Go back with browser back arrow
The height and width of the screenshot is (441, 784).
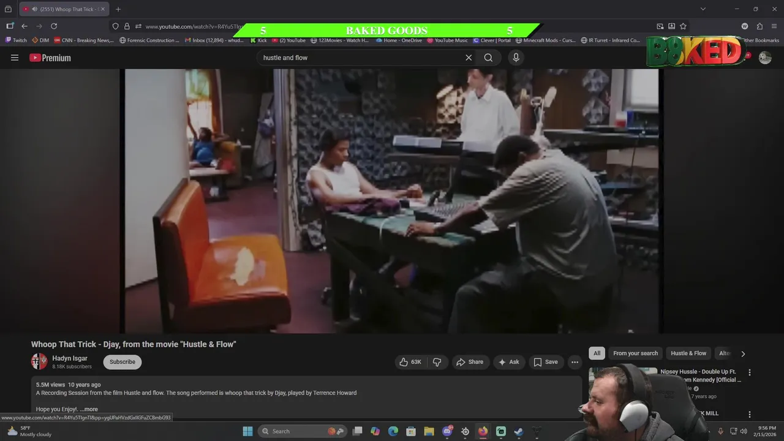pyautogui.click(x=24, y=26)
